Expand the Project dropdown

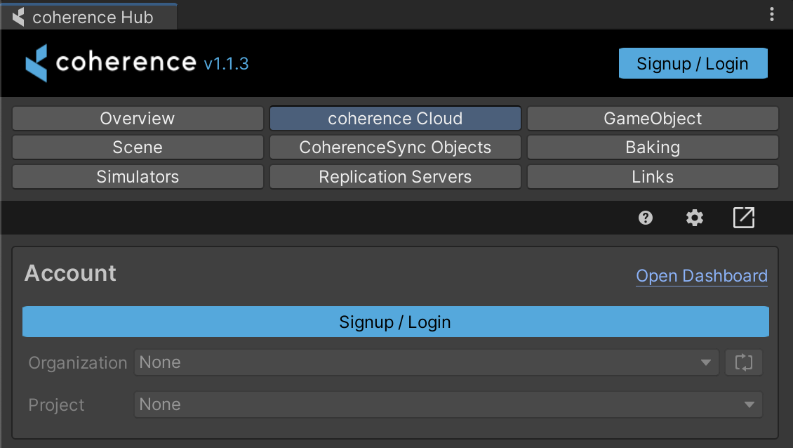pyautogui.click(x=448, y=405)
